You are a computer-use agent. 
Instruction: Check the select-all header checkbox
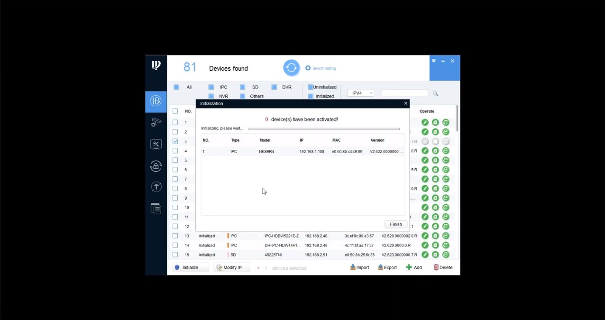(x=175, y=111)
